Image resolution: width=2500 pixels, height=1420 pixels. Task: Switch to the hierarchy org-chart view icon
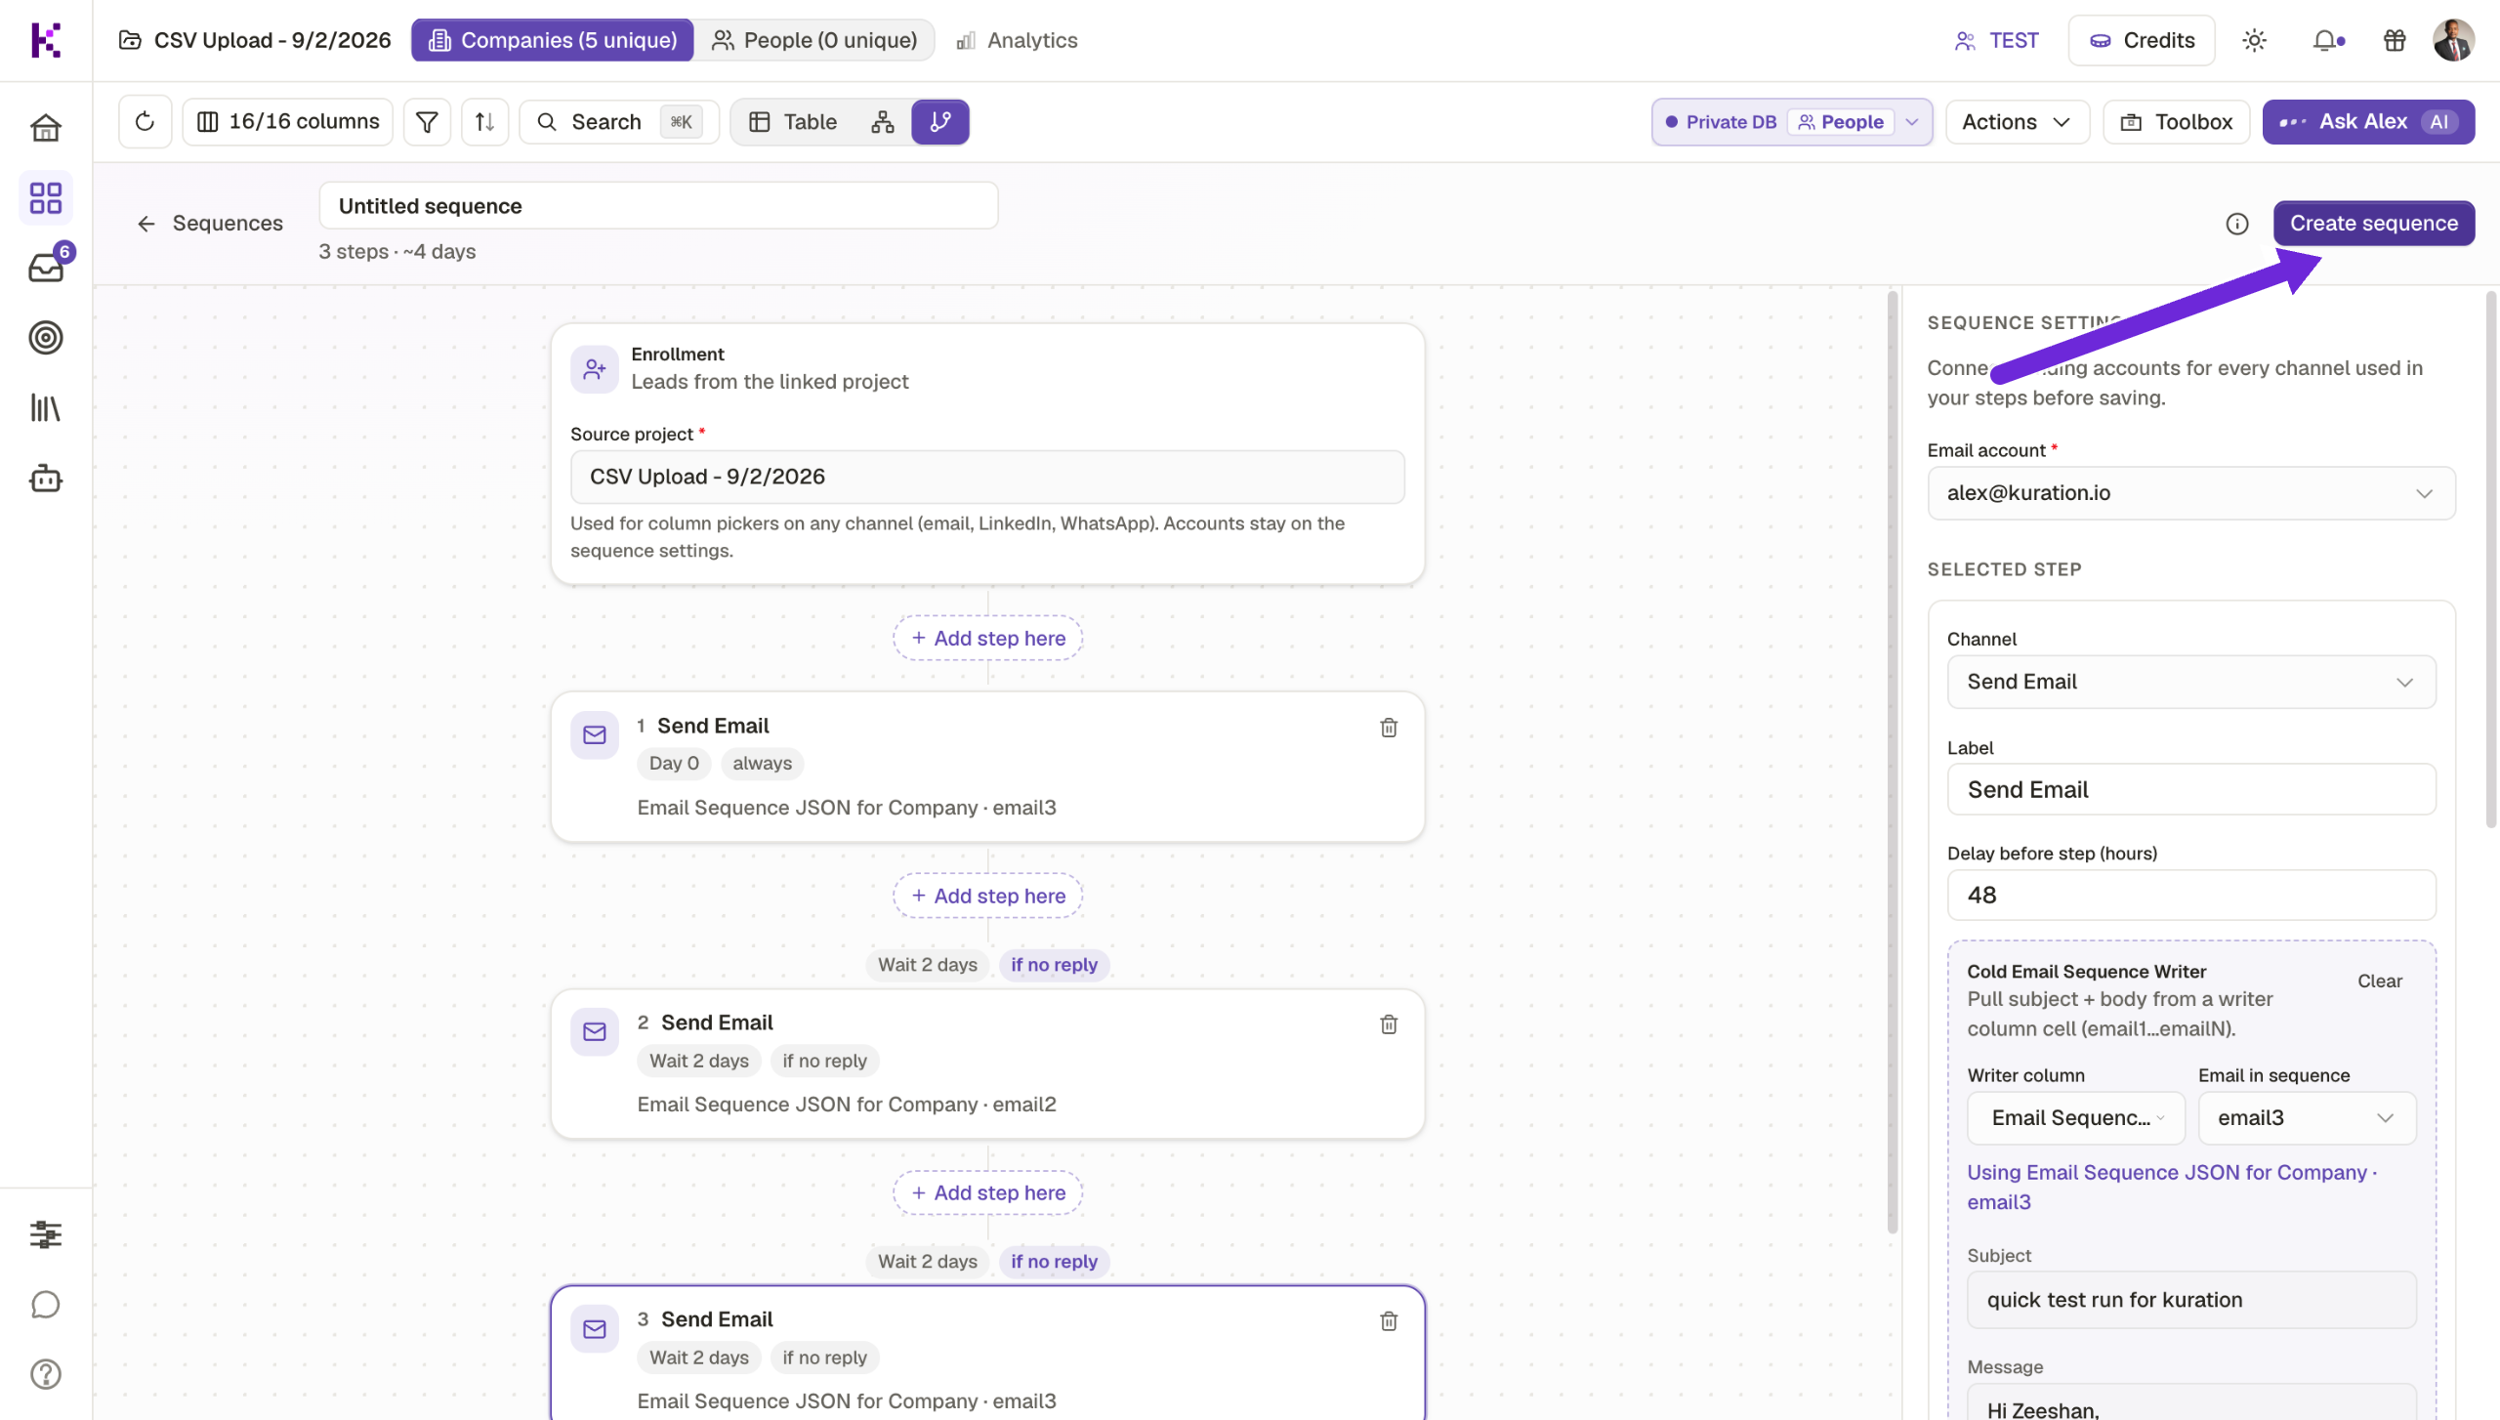coord(883,122)
